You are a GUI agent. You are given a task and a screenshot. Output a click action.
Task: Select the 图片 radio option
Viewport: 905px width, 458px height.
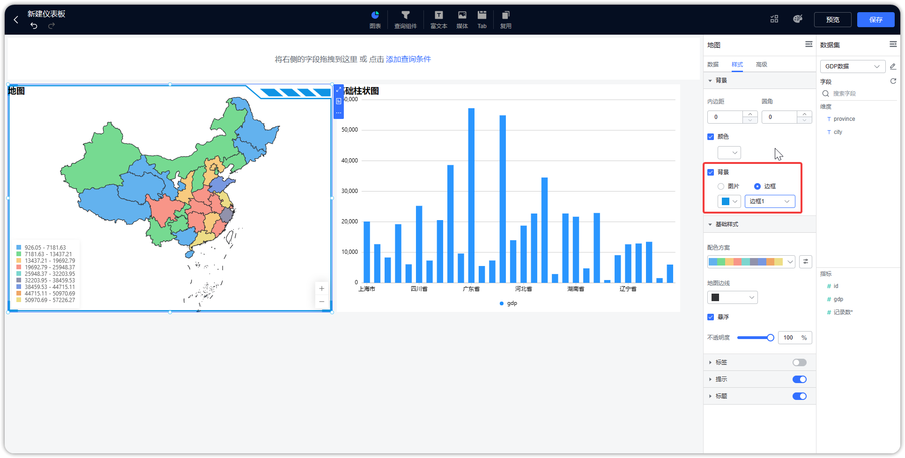click(x=721, y=186)
